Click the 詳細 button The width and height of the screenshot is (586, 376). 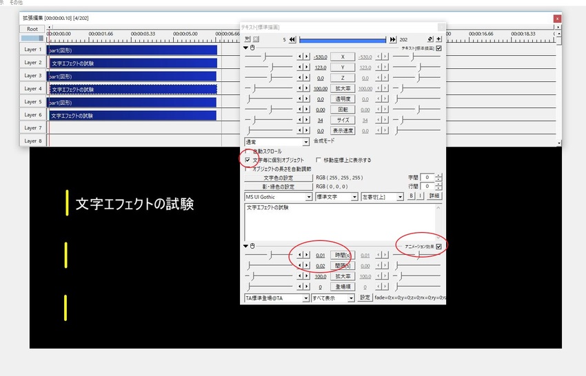(434, 196)
